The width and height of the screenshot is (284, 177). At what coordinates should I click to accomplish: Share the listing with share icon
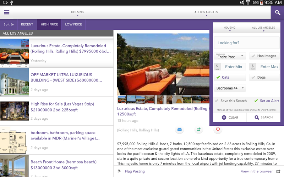198,129
